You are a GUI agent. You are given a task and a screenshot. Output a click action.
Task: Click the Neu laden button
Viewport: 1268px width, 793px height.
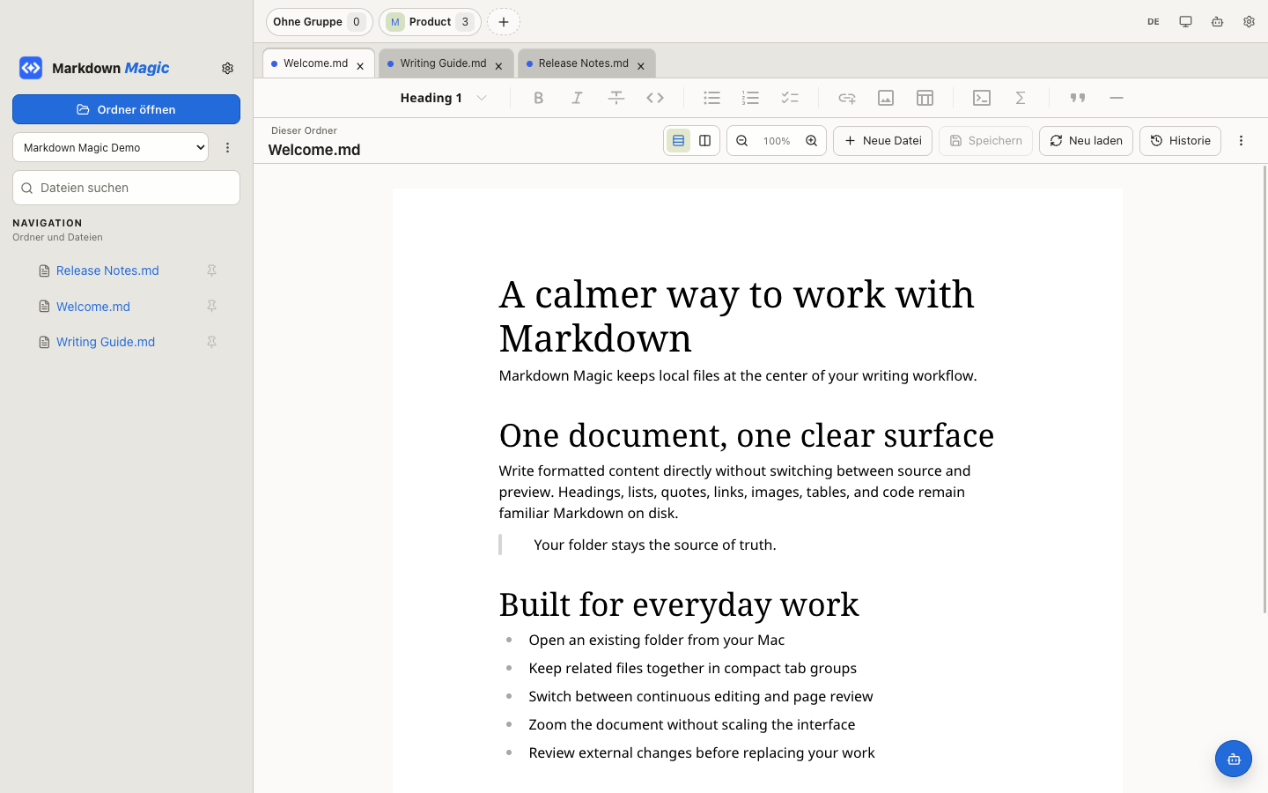1086,141
